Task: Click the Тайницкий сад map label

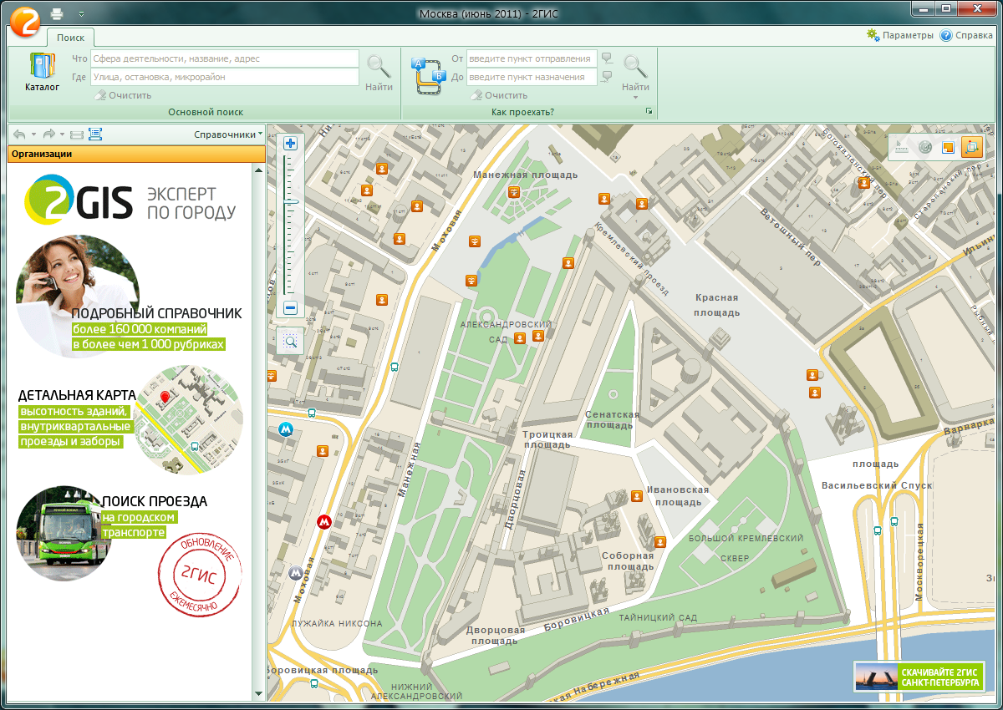Action: tap(658, 618)
